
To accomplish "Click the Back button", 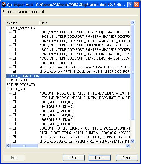I will (74, 158).
